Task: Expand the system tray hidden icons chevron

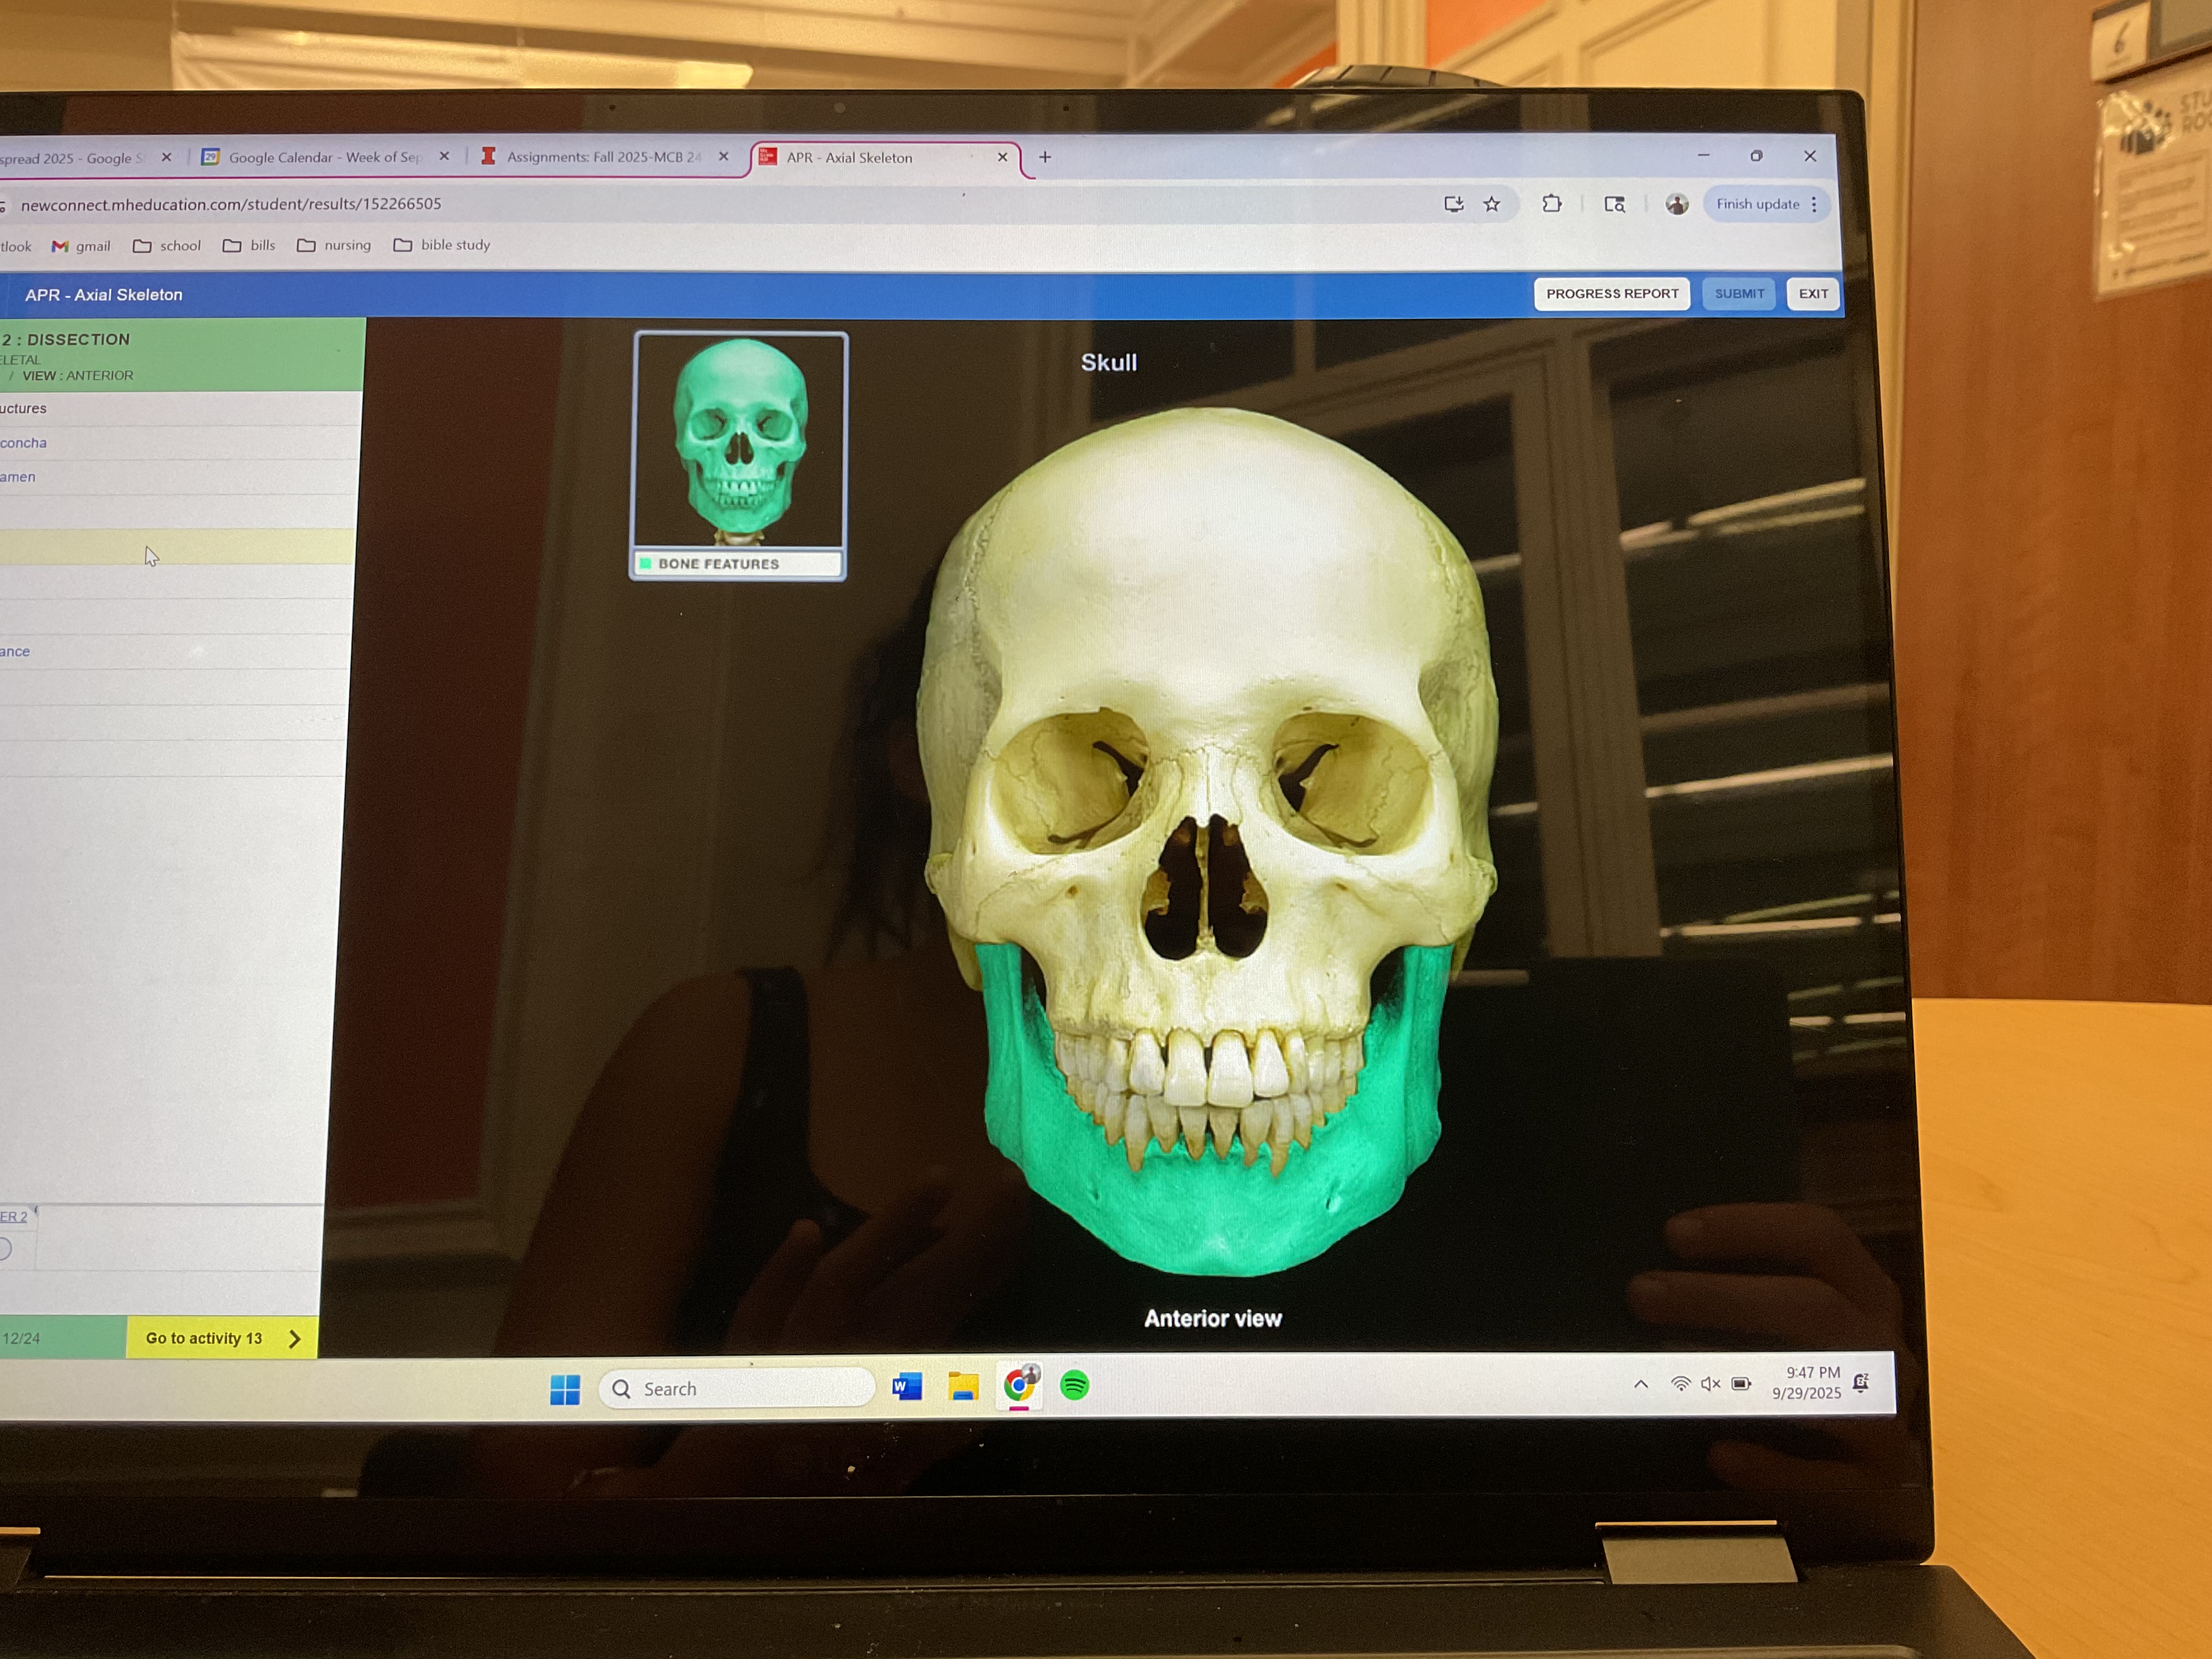Action: pyautogui.click(x=1640, y=1384)
